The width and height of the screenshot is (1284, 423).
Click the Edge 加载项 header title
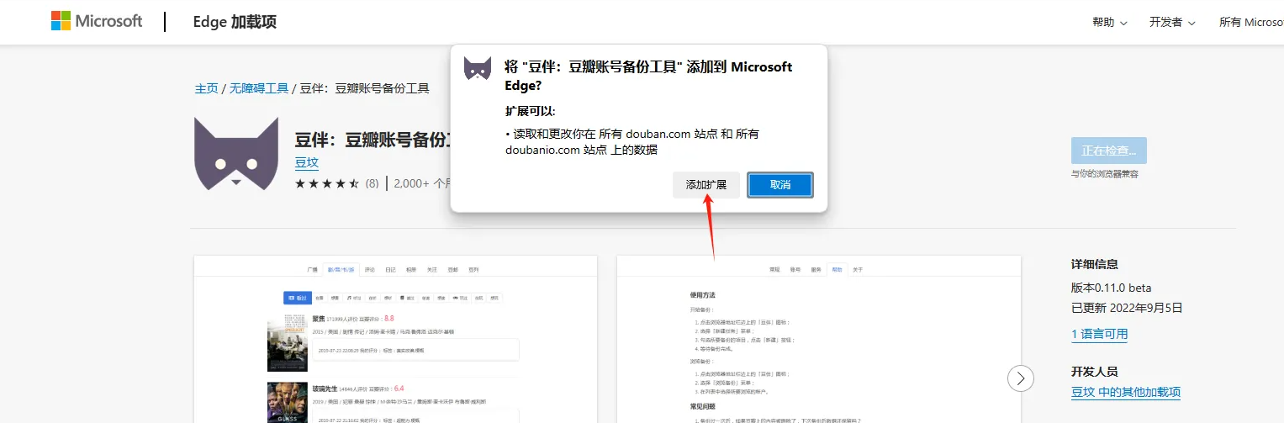[x=235, y=23]
